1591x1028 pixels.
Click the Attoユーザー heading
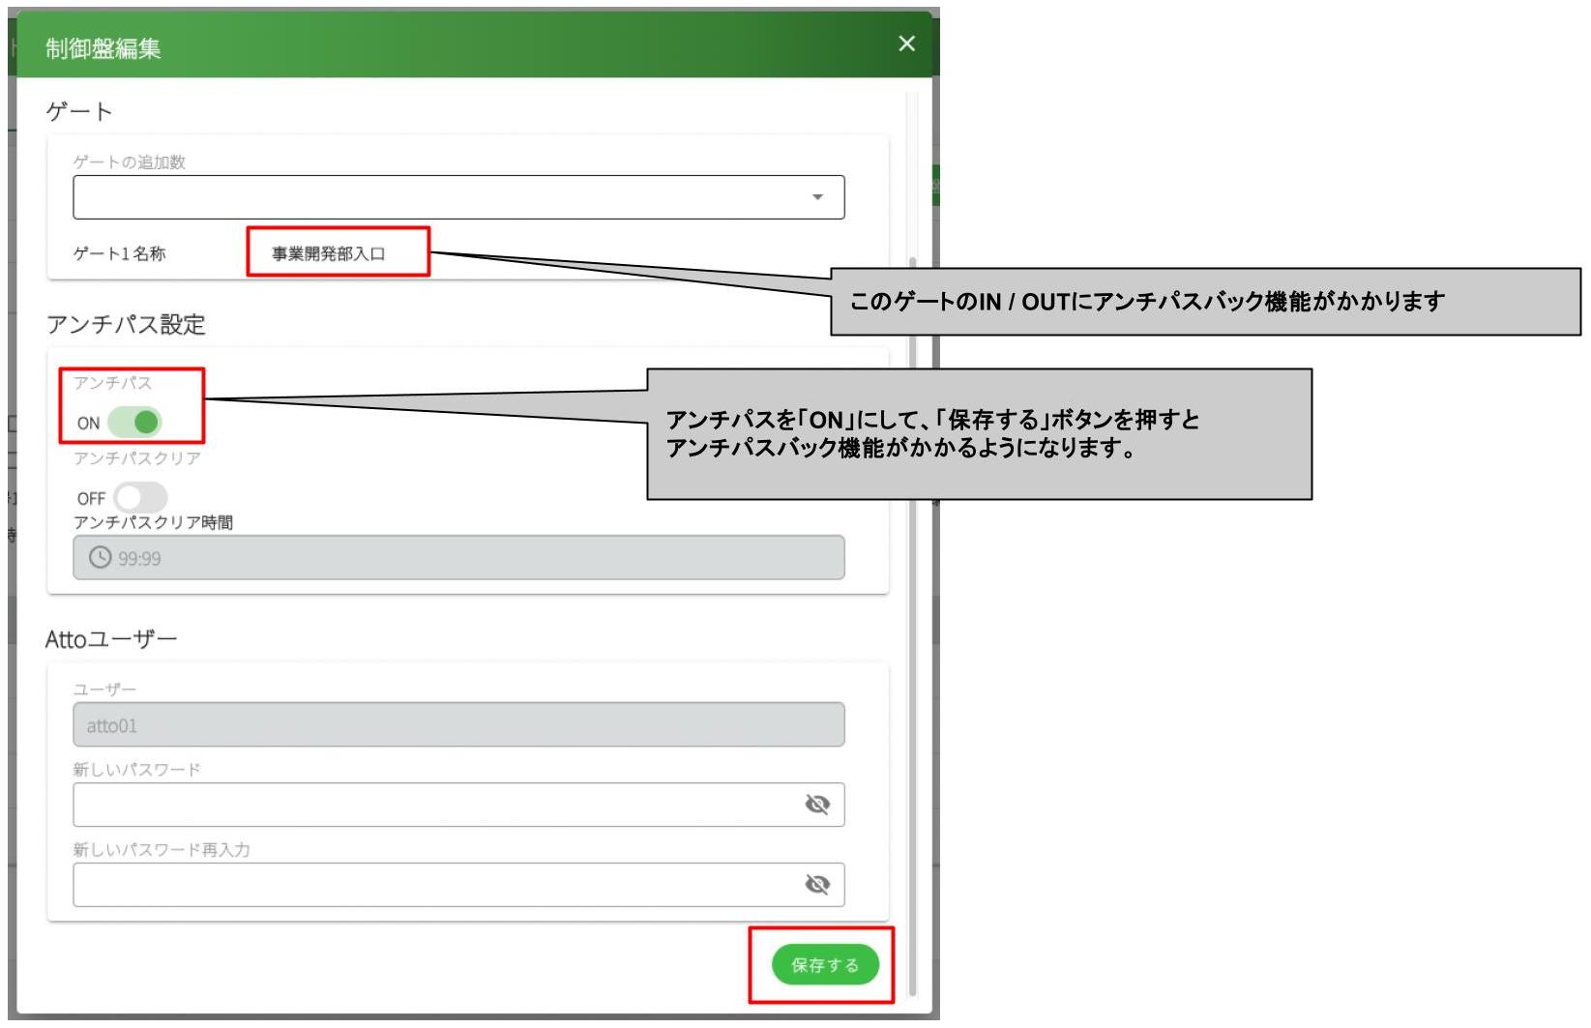(111, 639)
